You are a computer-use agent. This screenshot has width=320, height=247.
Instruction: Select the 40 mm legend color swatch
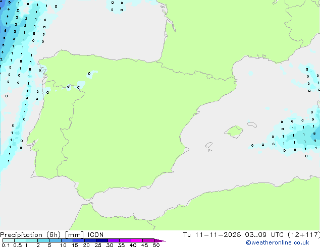click(137, 240)
